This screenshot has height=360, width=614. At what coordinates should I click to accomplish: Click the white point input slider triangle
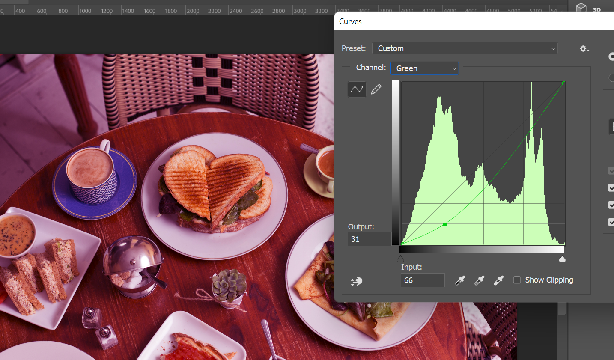tap(562, 259)
